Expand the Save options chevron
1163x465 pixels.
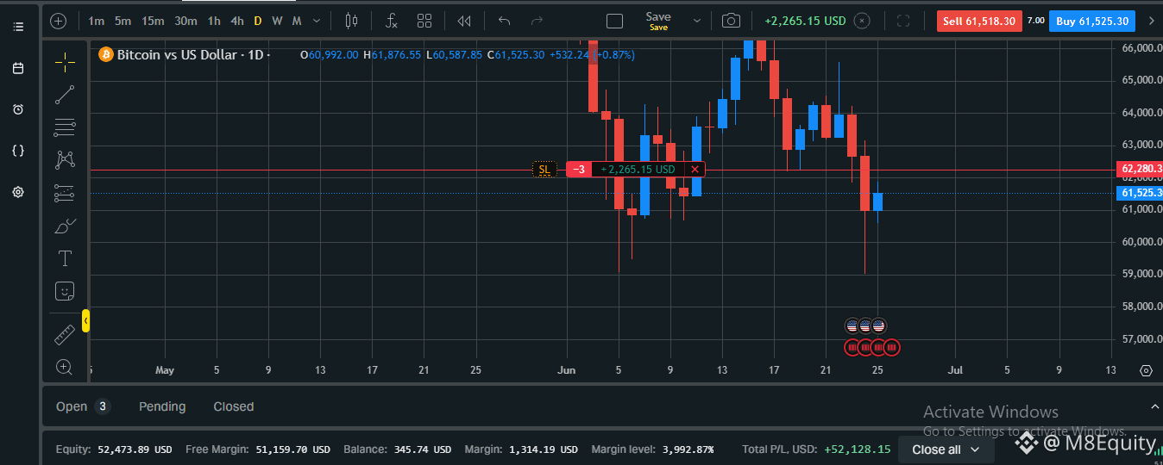click(x=696, y=21)
